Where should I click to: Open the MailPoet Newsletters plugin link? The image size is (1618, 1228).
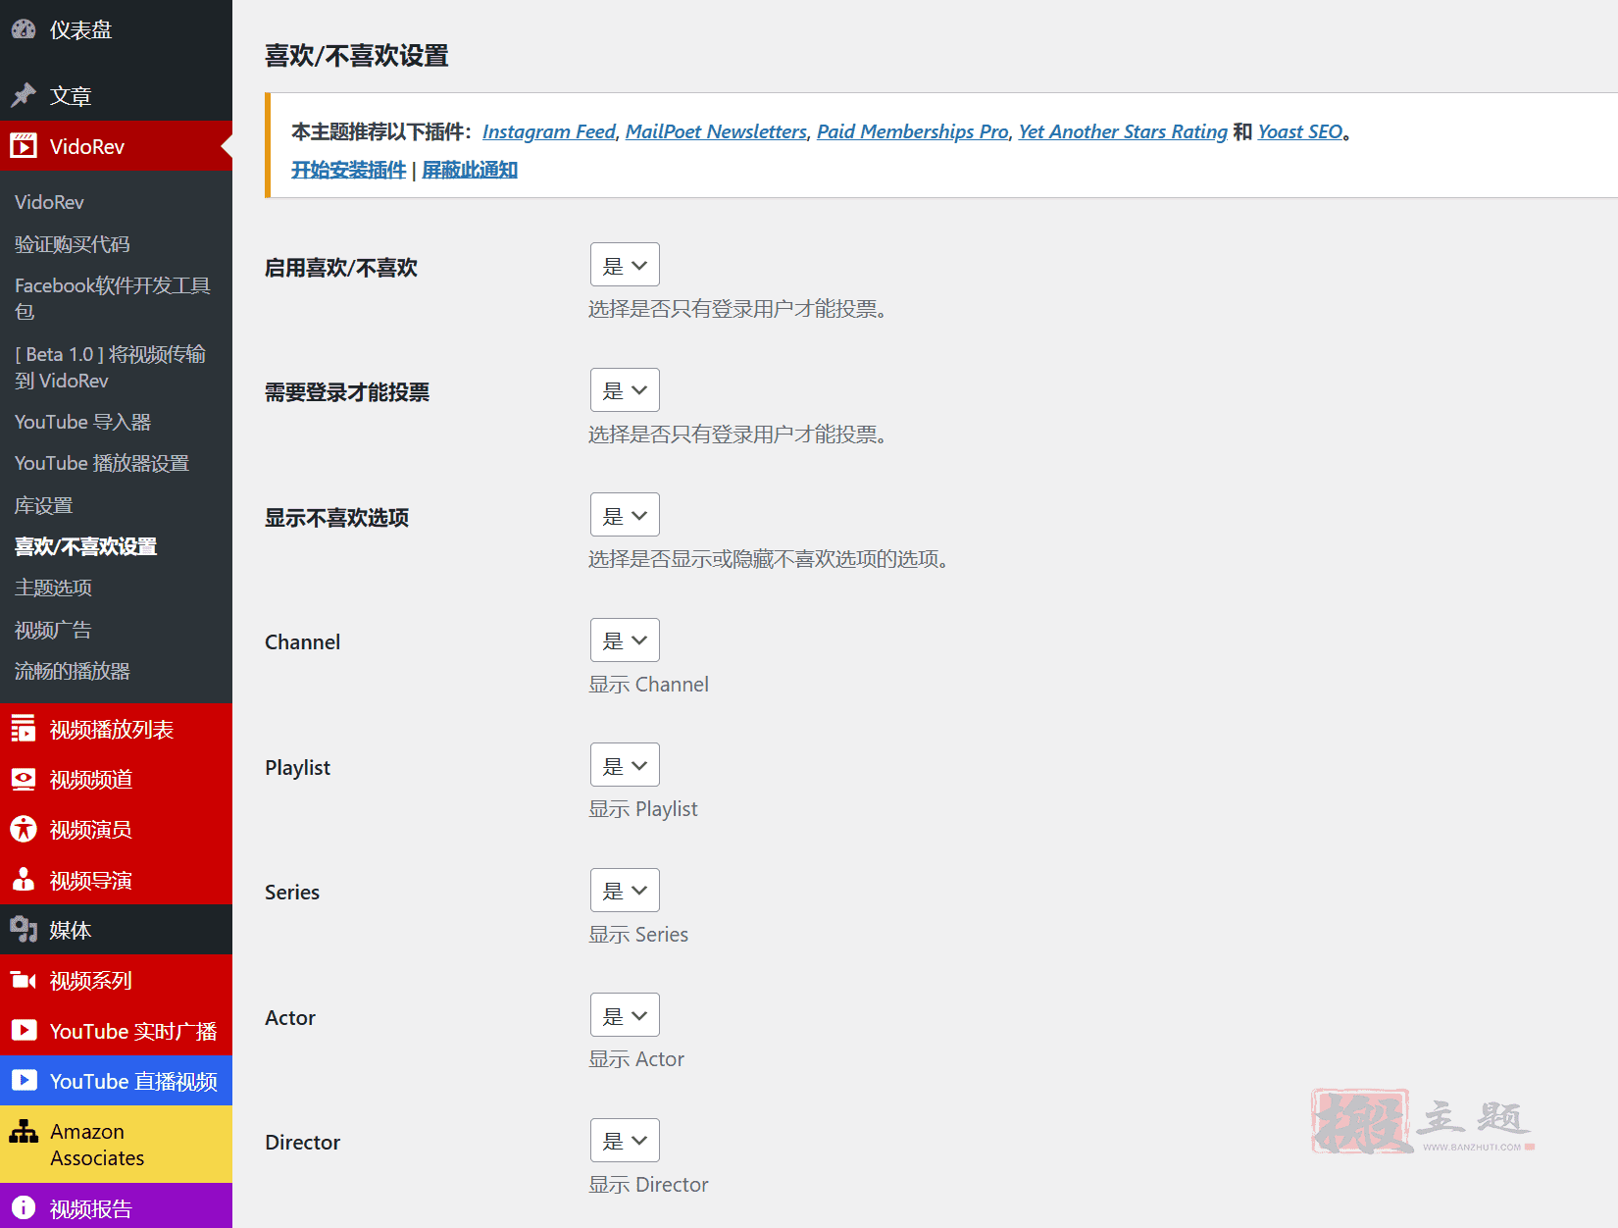click(x=716, y=131)
